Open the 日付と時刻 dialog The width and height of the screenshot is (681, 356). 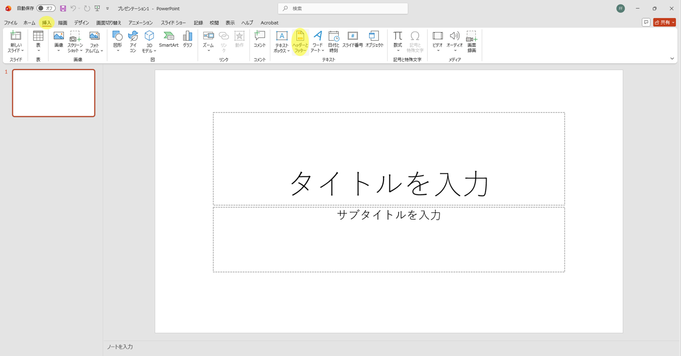334,41
